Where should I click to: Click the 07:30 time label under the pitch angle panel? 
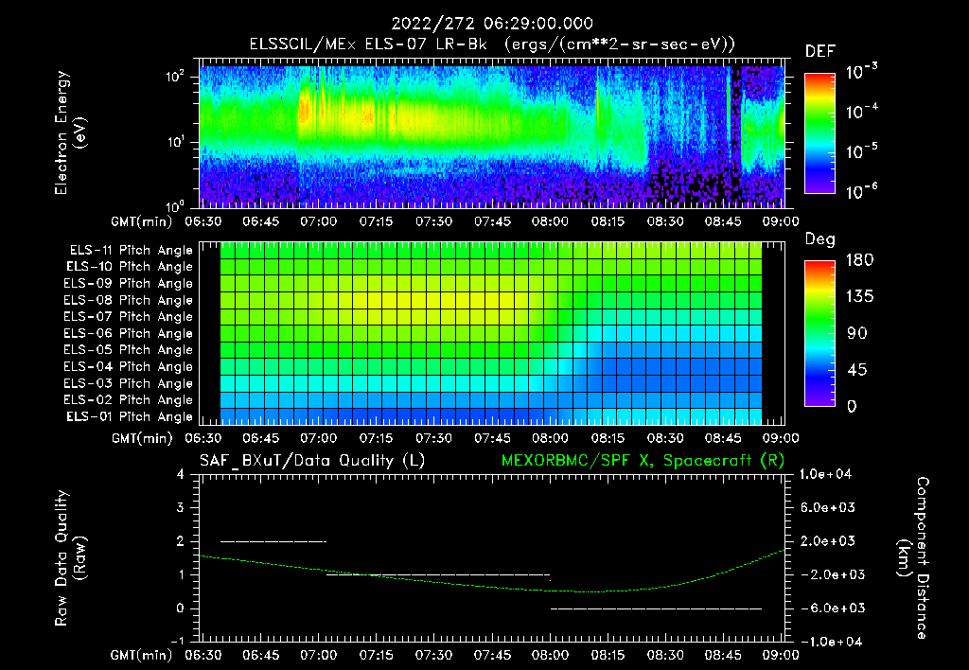(433, 439)
